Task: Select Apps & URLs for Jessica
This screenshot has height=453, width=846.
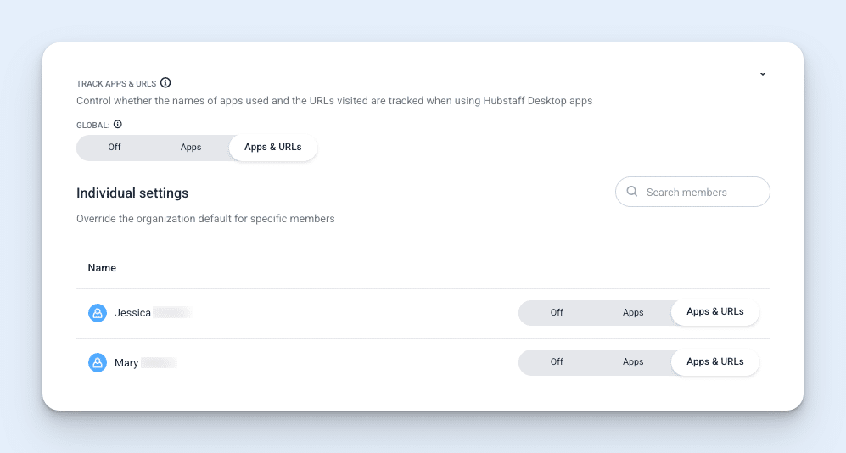Action: [x=714, y=311]
